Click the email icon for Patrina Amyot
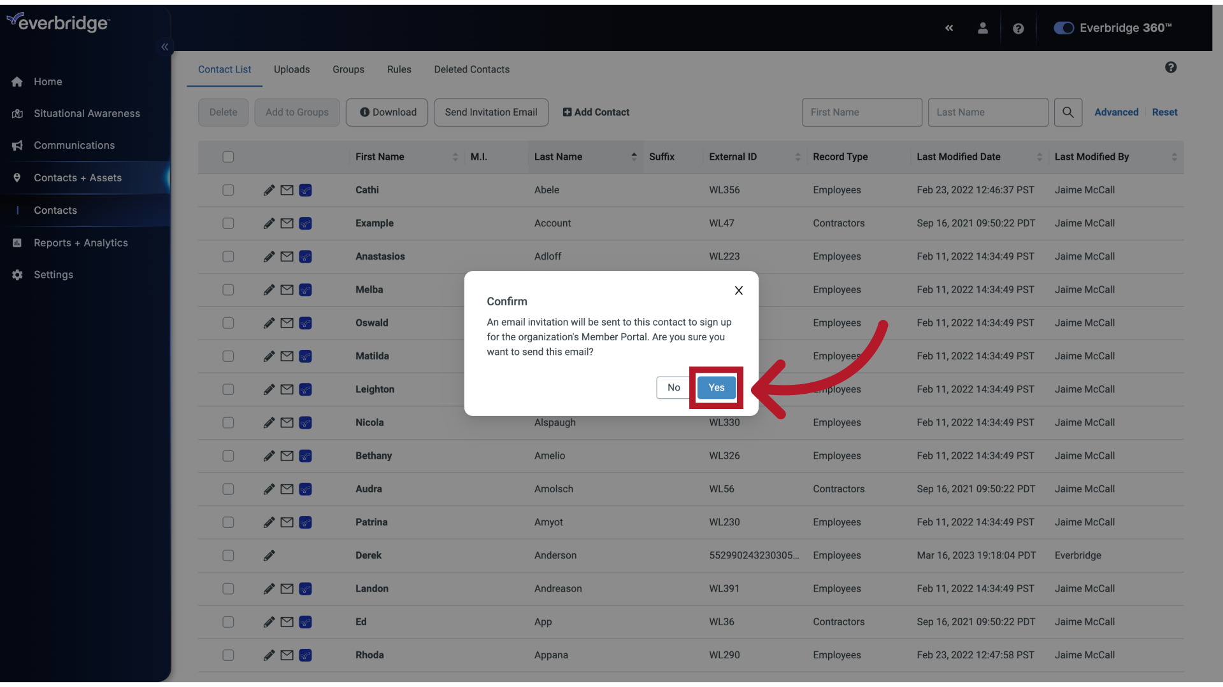The width and height of the screenshot is (1223, 687). (x=287, y=522)
